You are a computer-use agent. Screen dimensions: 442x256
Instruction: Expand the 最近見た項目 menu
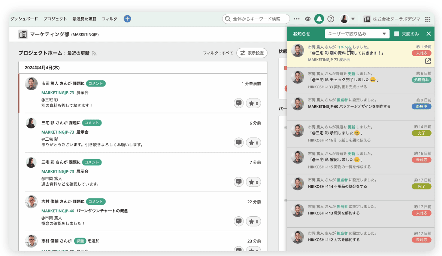click(x=84, y=19)
